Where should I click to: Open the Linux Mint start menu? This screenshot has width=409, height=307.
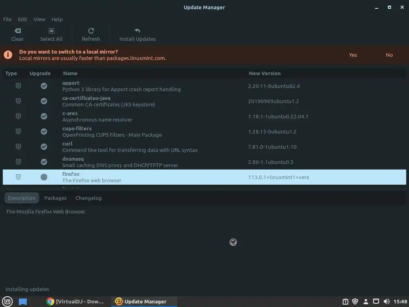coord(7,301)
